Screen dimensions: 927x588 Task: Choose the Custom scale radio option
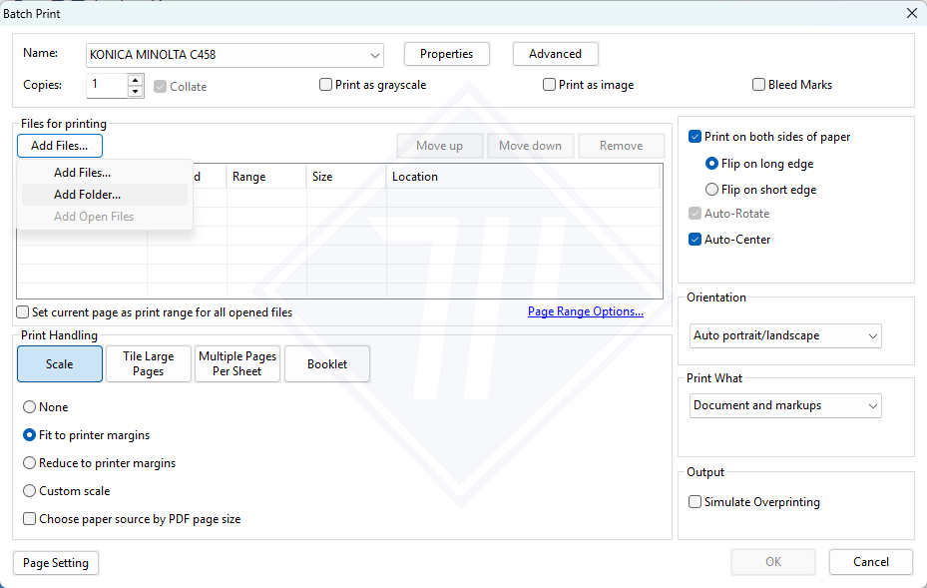coord(30,491)
